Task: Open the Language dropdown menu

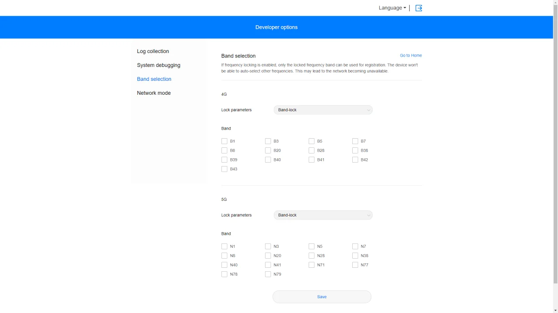Action: 392,8
